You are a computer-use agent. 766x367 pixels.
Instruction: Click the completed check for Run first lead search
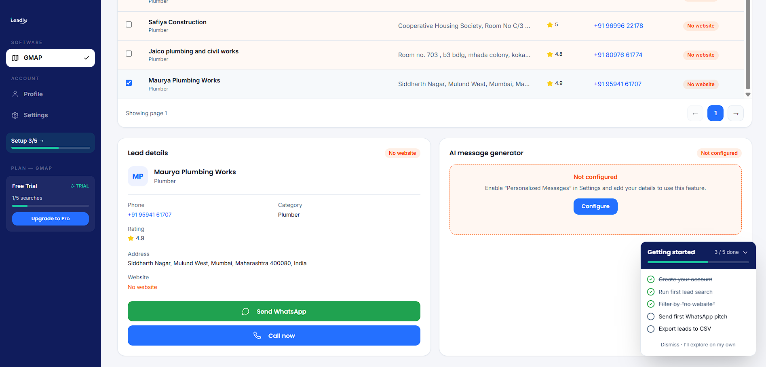pyautogui.click(x=651, y=292)
